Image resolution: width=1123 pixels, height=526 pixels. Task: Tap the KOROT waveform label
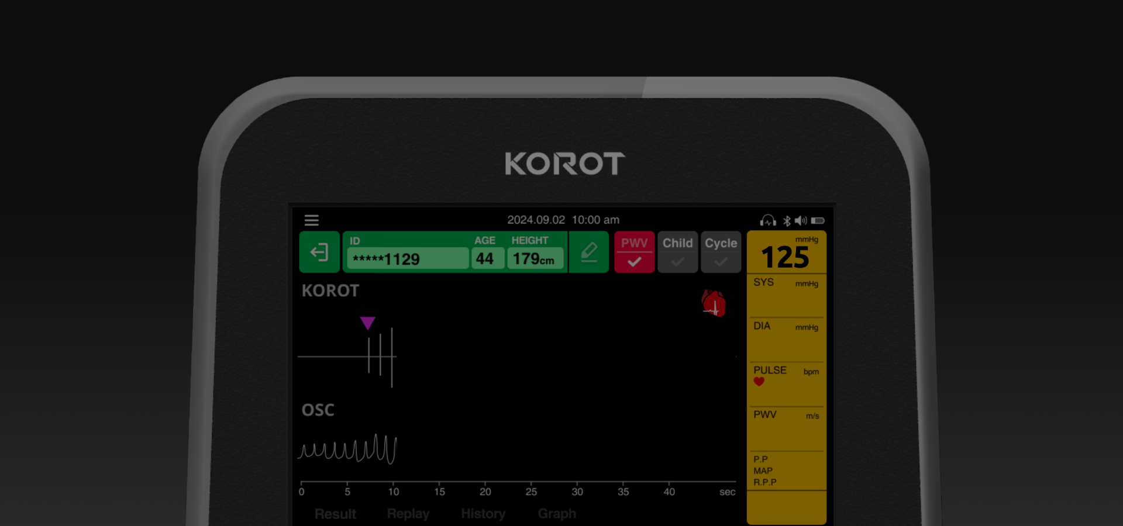tap(330, 290)
